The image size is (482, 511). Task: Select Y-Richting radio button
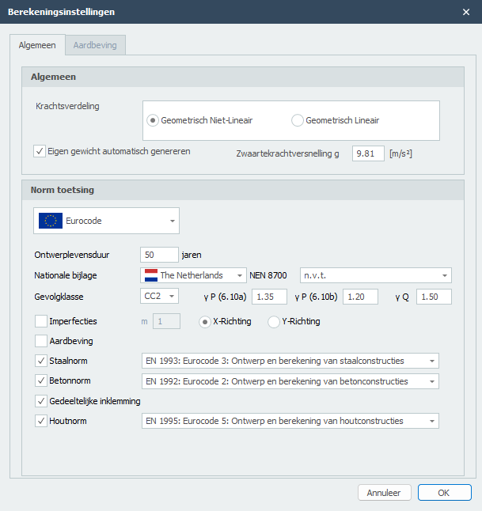click(274, 322)
